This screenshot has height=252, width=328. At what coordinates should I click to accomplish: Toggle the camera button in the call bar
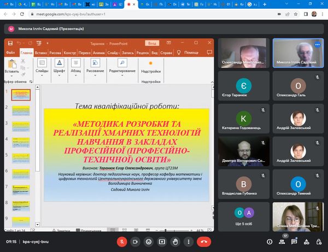click(x=134, y=241)
